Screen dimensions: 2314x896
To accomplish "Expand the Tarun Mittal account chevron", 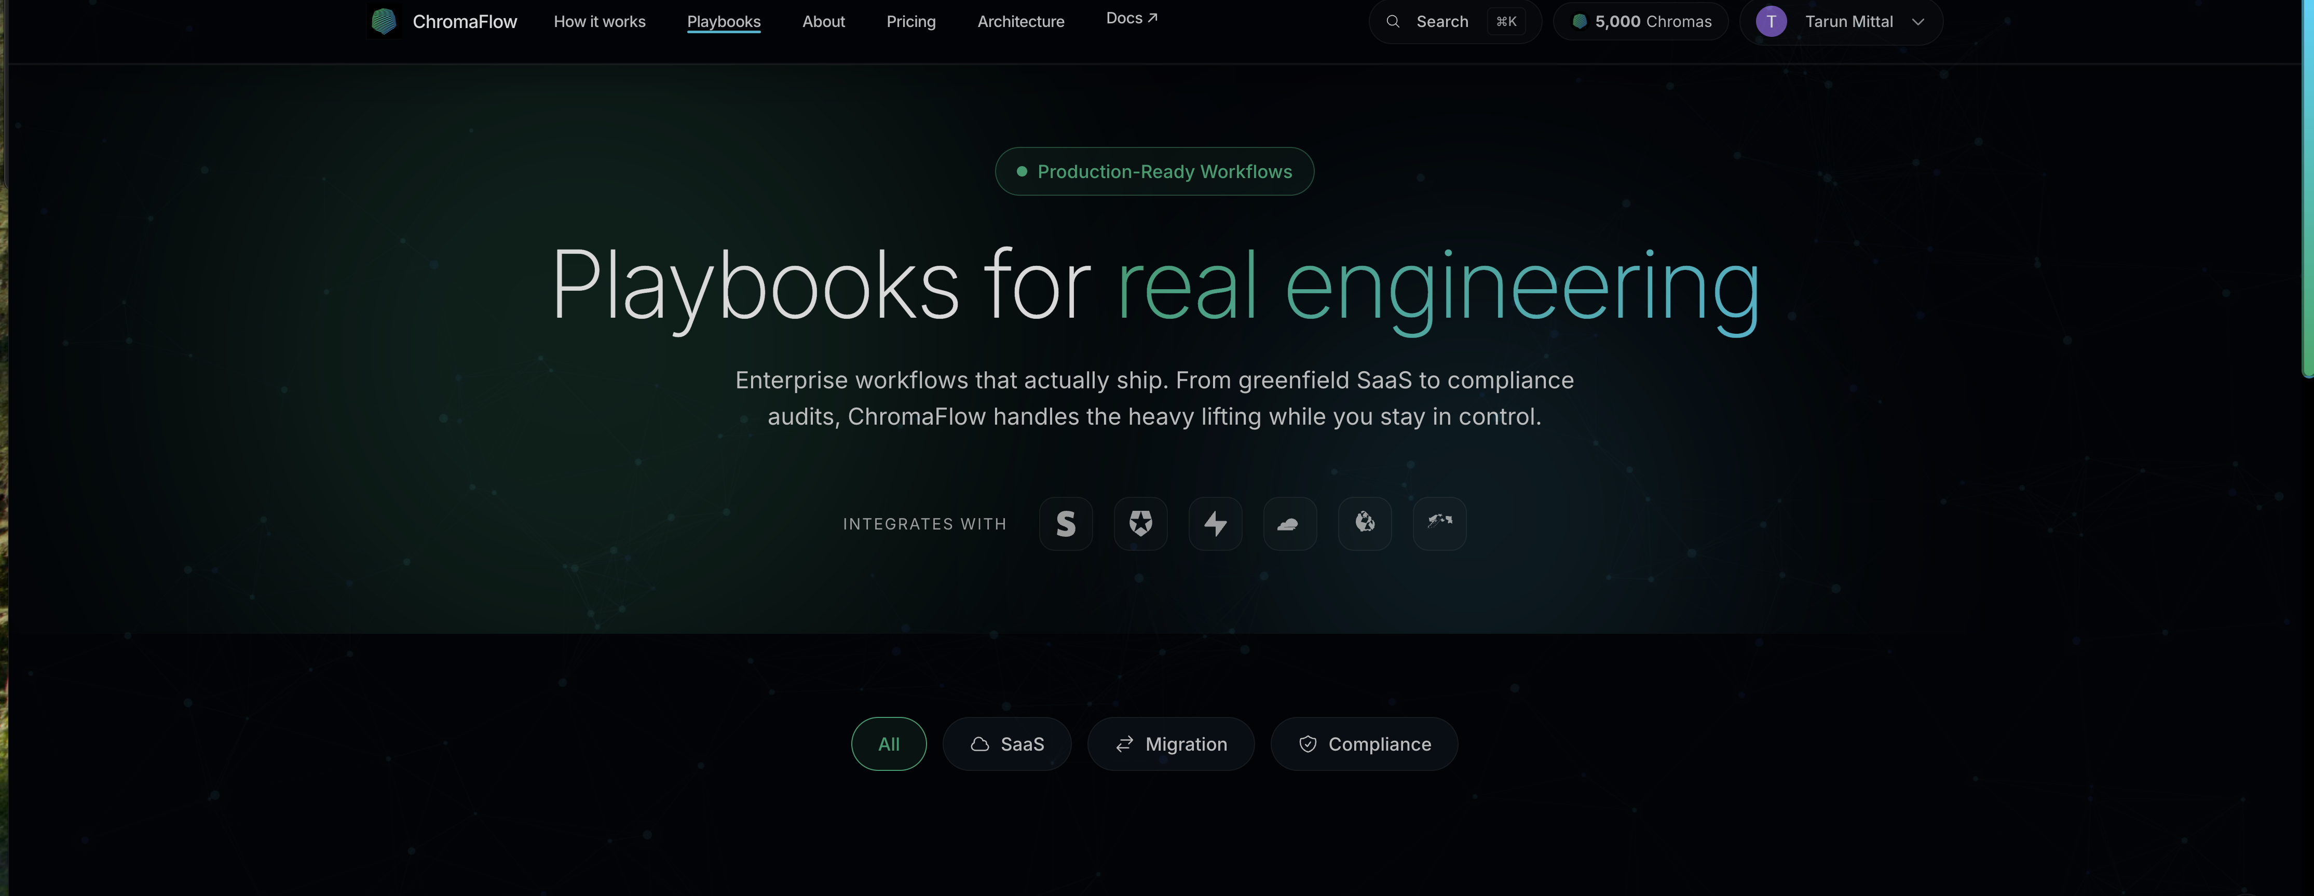I will (x=1918, y=22).
